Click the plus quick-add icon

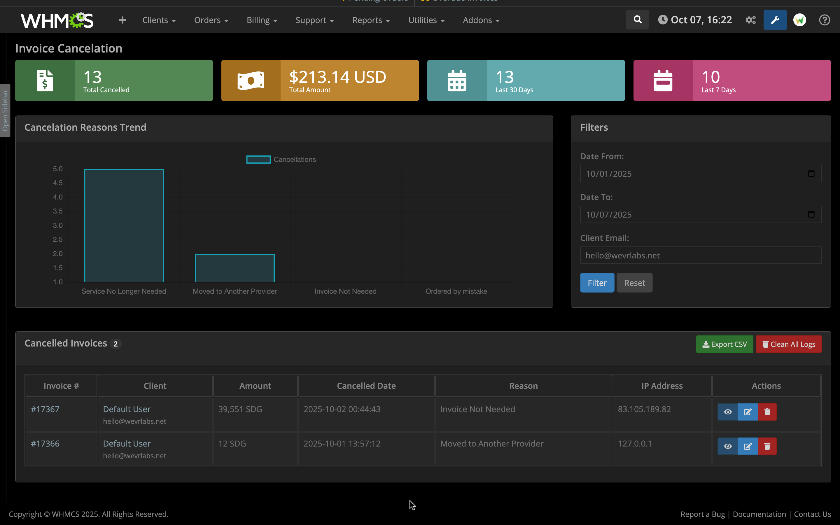122,20
